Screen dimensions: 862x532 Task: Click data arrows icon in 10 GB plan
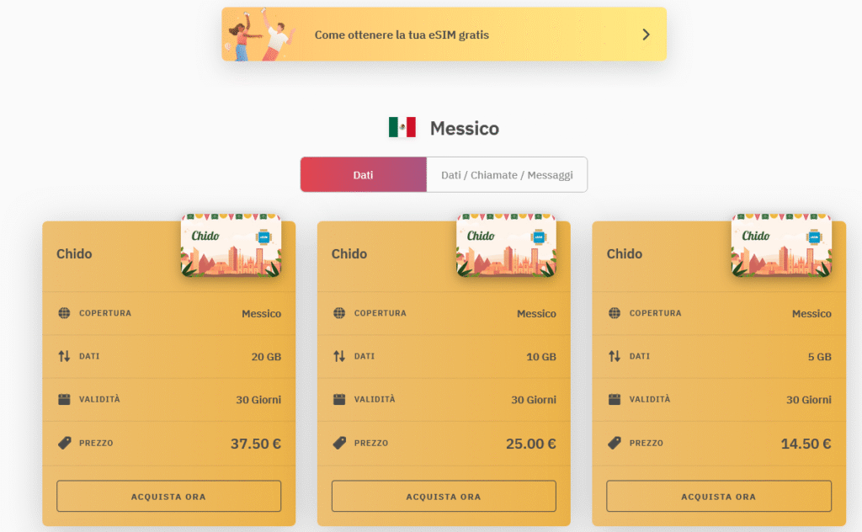pos(339,356)
